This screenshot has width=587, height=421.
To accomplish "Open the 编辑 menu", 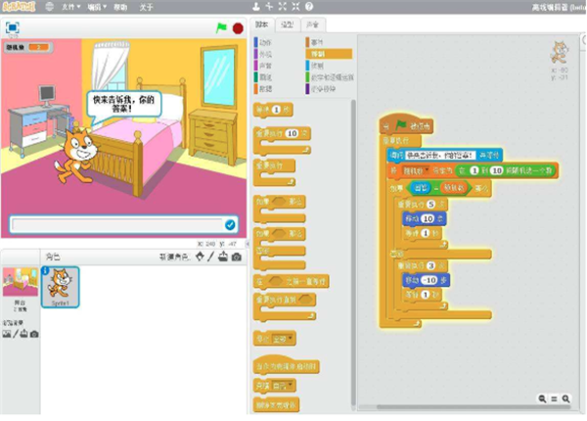I will [97, 7].
